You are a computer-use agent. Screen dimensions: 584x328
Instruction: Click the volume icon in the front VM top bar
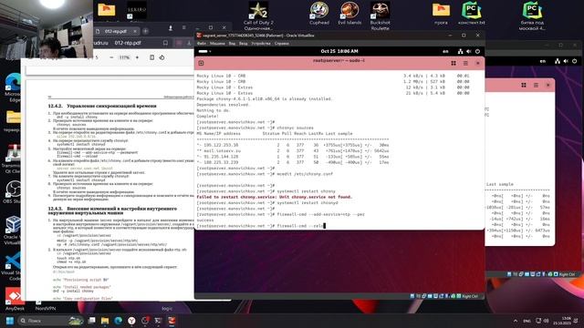pos(469,51)
